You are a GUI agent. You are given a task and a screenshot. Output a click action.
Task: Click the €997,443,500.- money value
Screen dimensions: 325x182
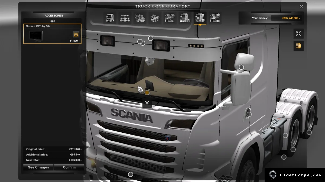[291, 18]
